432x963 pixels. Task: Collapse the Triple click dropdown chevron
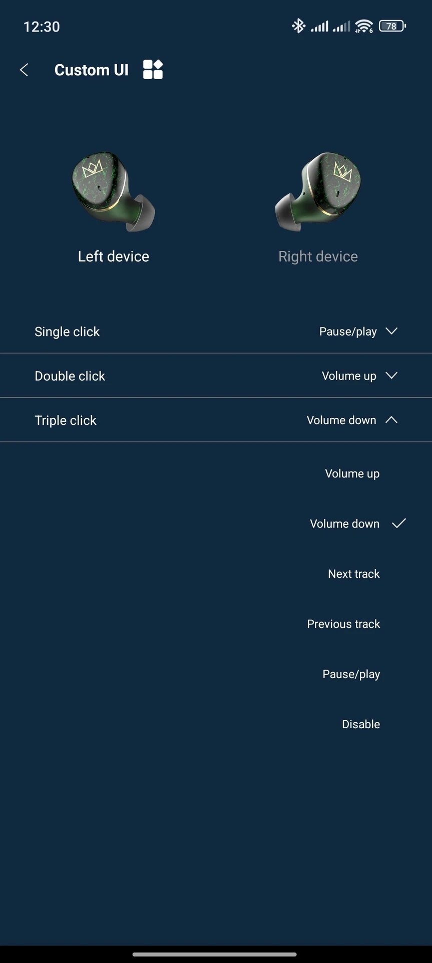coord(391,420)
